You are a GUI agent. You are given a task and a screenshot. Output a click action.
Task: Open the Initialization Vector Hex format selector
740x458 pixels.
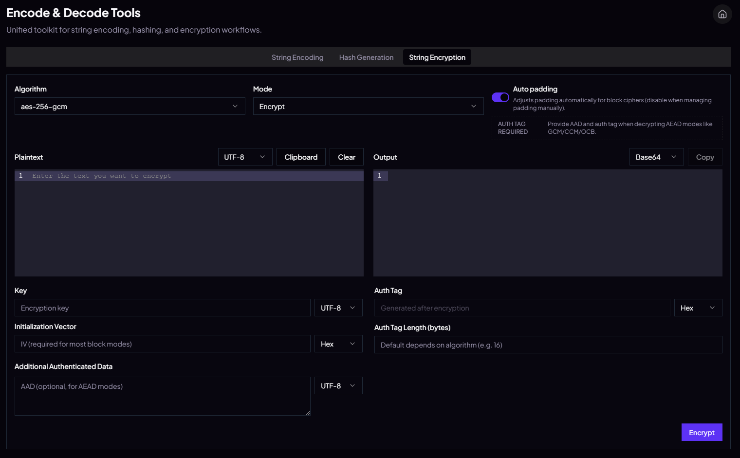click(338, 344)
